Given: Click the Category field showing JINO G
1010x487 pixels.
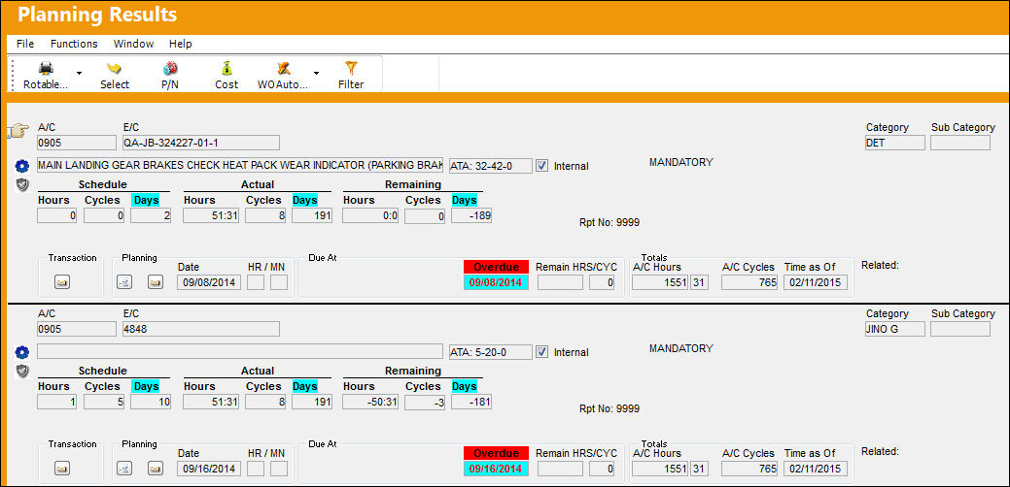Looking at the screenshot, I should click(895, 329).
